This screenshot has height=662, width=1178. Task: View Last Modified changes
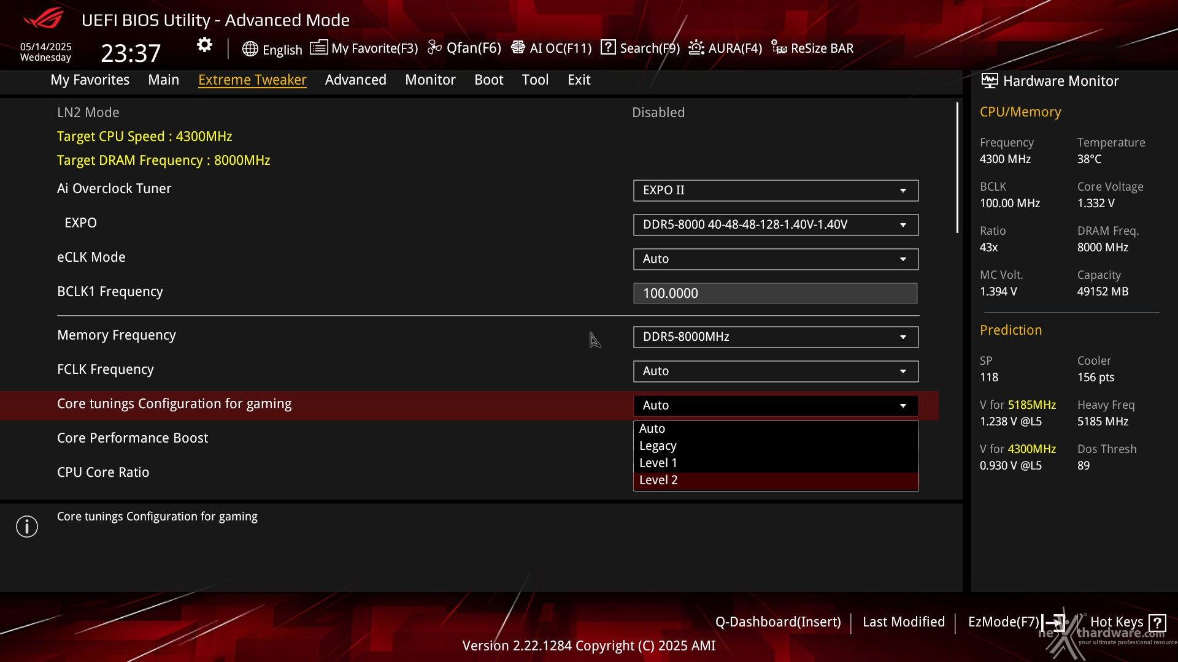tap(904, 622)
